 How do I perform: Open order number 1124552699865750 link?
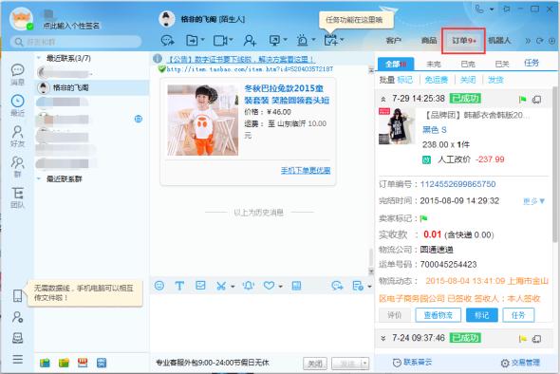click(x=457, y=184)
